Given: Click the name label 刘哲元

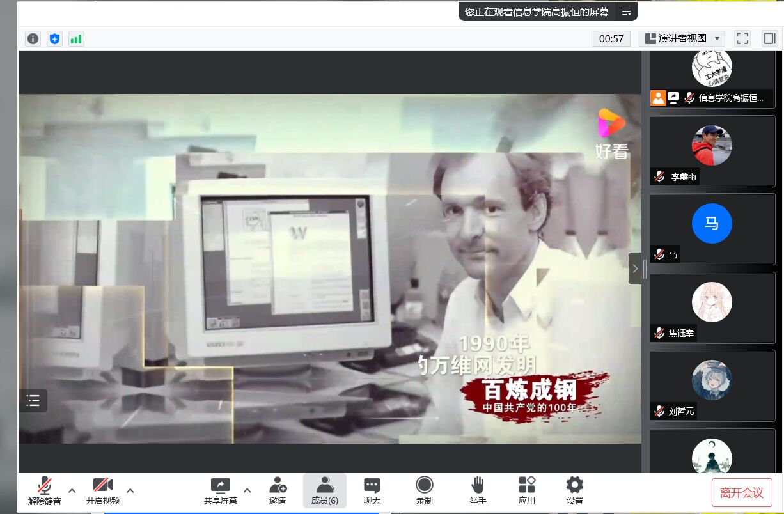Looking at the screenshot, I should [681, 412].
